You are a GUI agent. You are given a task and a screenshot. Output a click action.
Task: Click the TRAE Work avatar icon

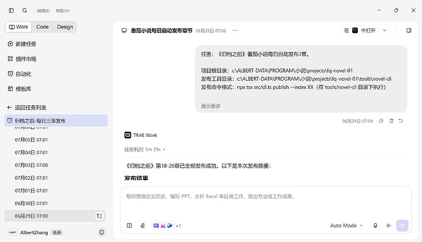(128, 135)
